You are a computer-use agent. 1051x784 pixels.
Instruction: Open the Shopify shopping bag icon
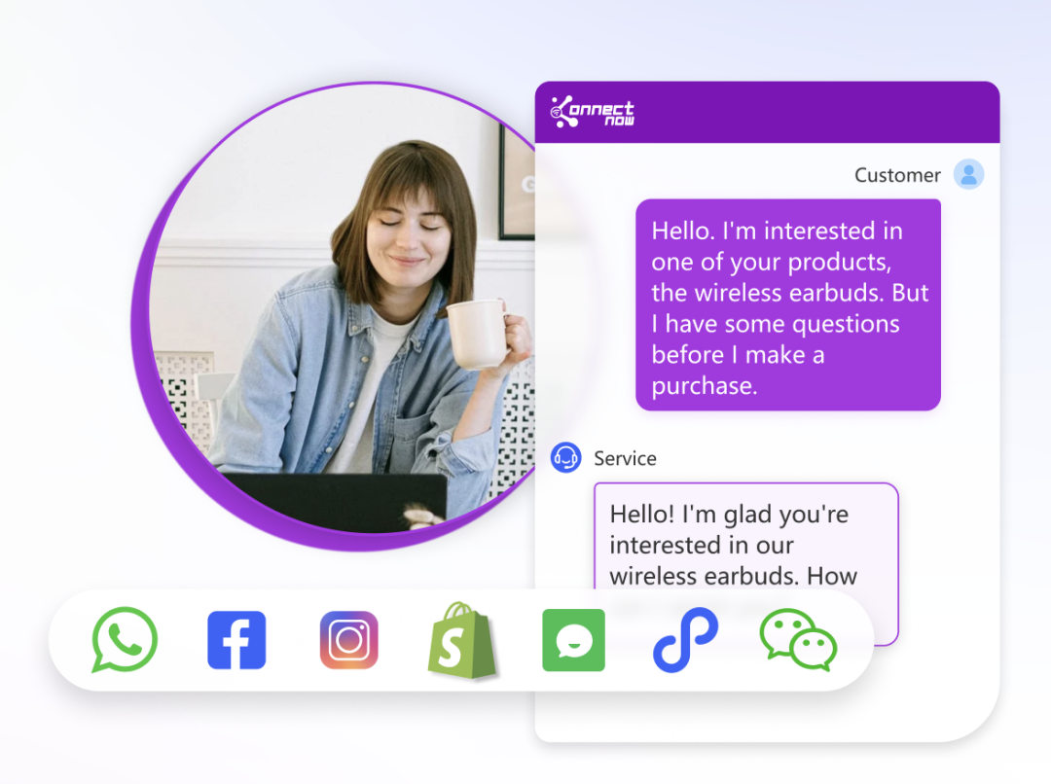click(462, 641)
